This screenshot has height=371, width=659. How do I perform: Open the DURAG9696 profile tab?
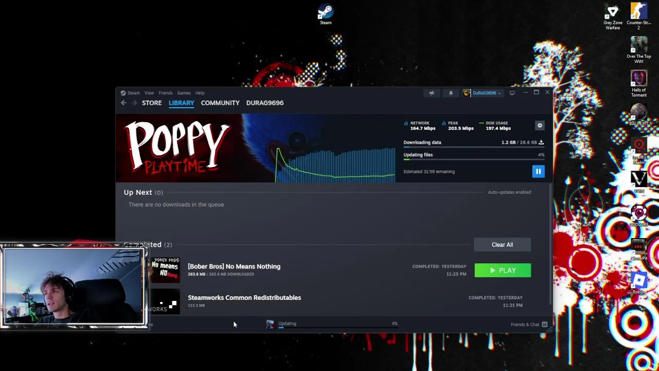pos(265,103)
